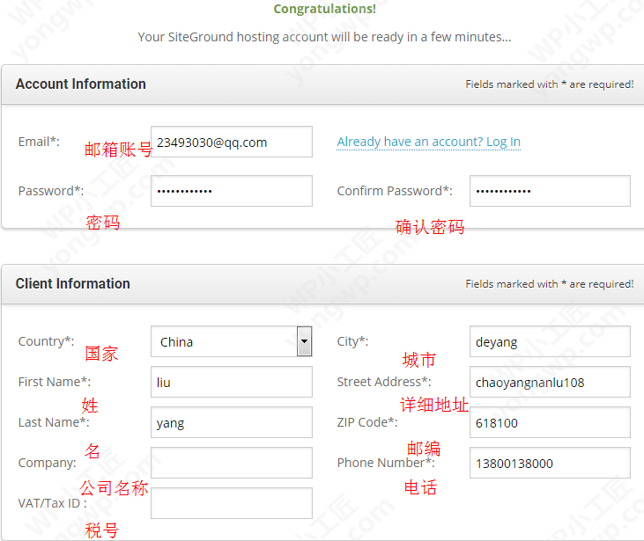The image size is (644, 541).
Task: Click the green Congratulations heading
Action: [324, 9]
